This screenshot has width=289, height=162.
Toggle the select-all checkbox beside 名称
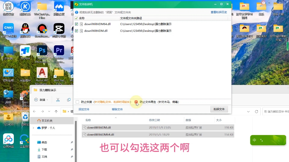[76, 17]
